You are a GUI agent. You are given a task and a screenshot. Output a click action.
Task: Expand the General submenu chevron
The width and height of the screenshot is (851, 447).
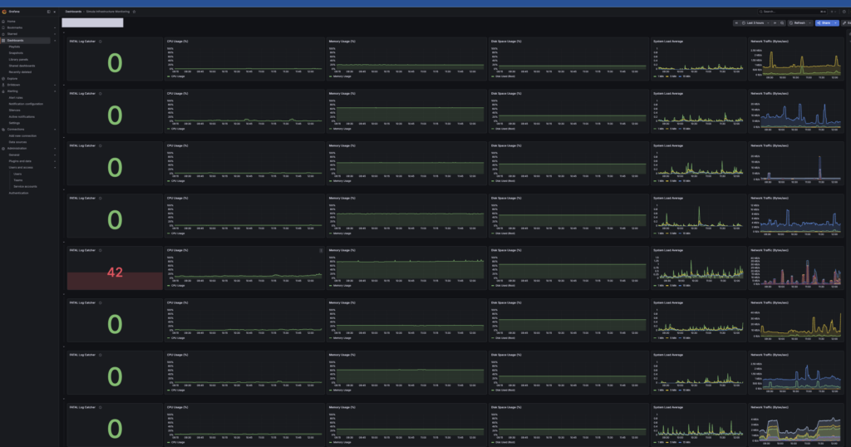click(55, 155)
